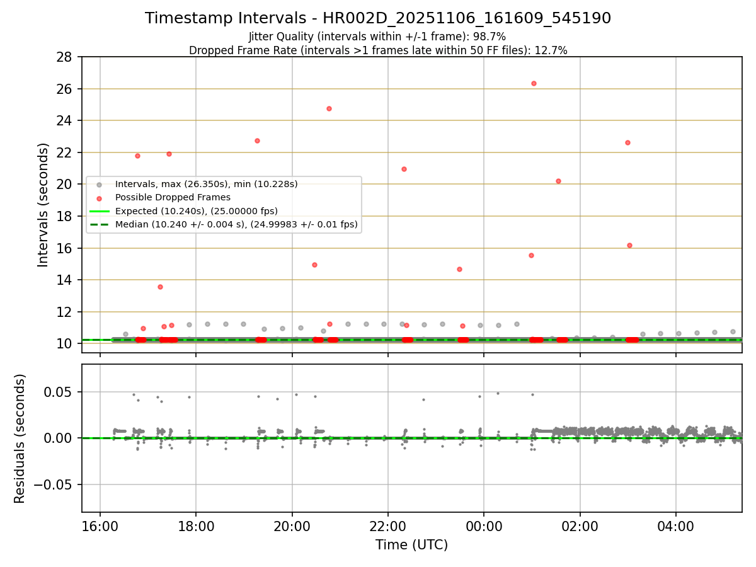Click the highest red dropped-frame point near 26.35 seconds

[534, 83]
